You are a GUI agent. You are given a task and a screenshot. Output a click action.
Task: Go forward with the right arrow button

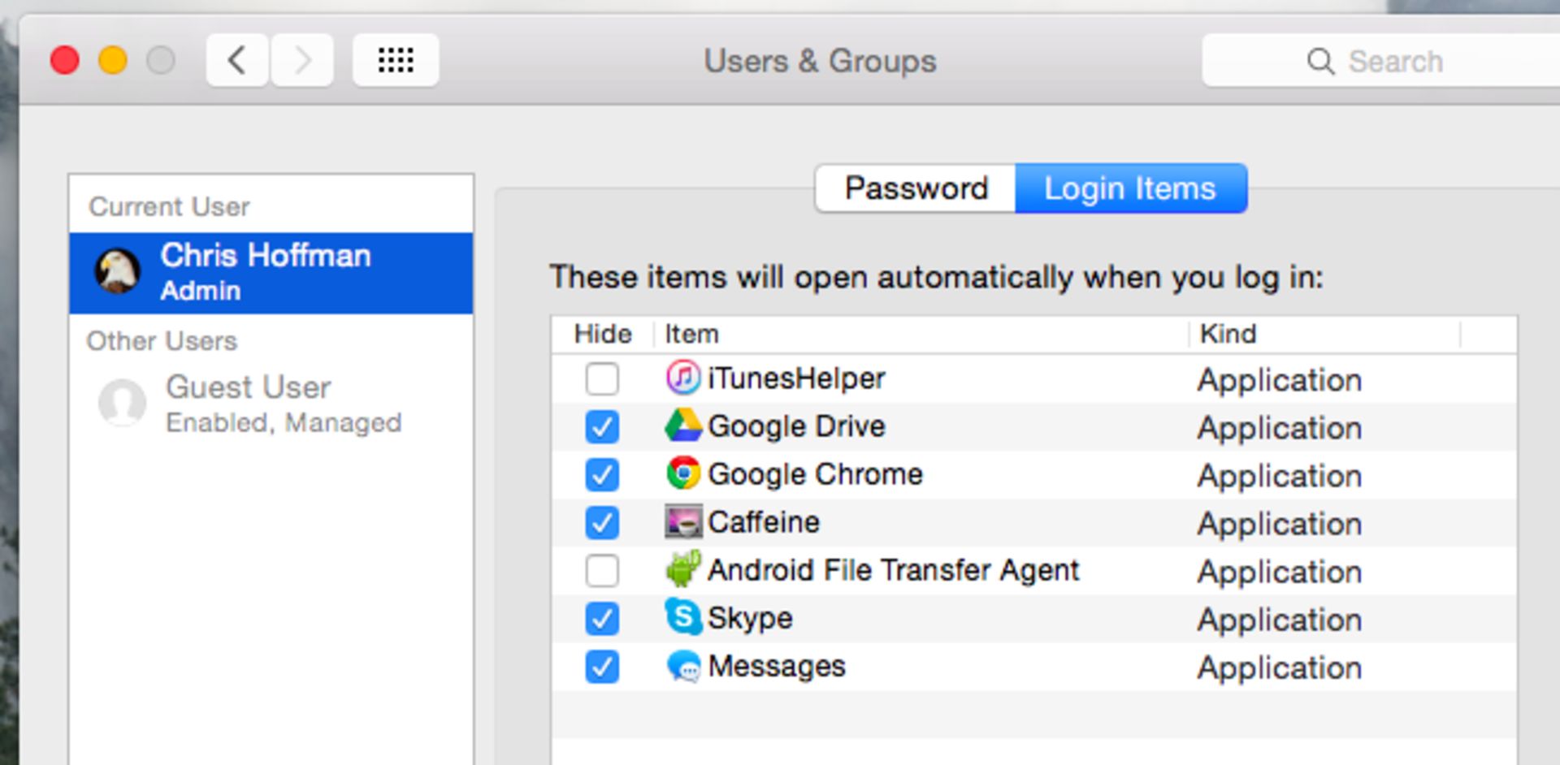click(x=302, y=60)
